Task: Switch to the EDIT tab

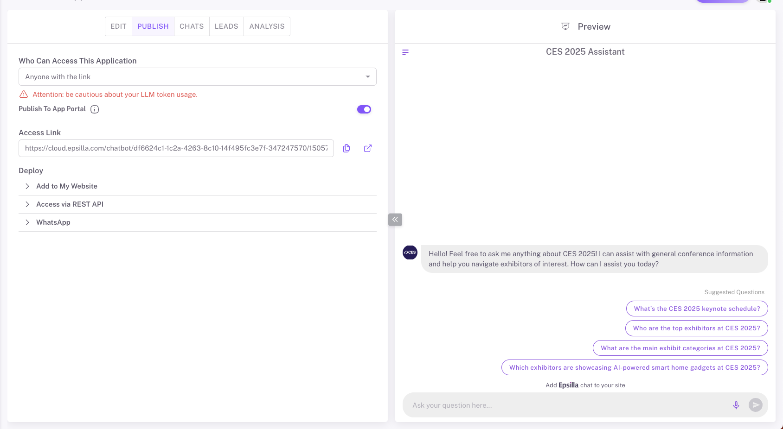Action: 118,26
